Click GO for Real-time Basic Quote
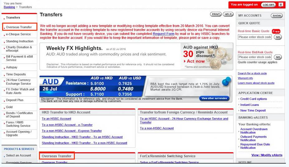 pos(278,37)
